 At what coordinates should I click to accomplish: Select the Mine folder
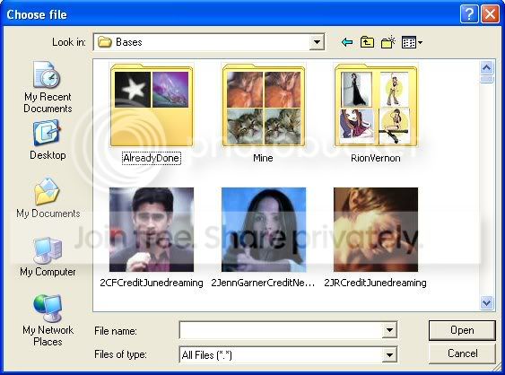pyautogui.click(x=264, y=105)
